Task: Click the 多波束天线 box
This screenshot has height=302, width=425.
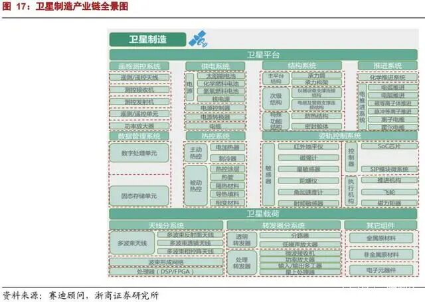Action: coord(132,243)
